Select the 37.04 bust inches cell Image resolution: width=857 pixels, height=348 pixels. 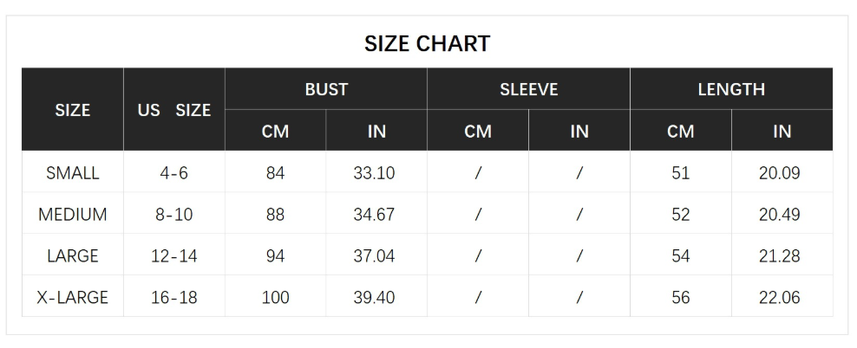coord(374,256)
